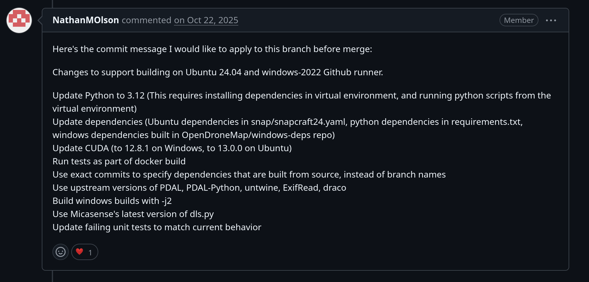Screen dimensions: 589x282
Task: Click the add reaction smiley icon
Action: [x=61, y=252]
